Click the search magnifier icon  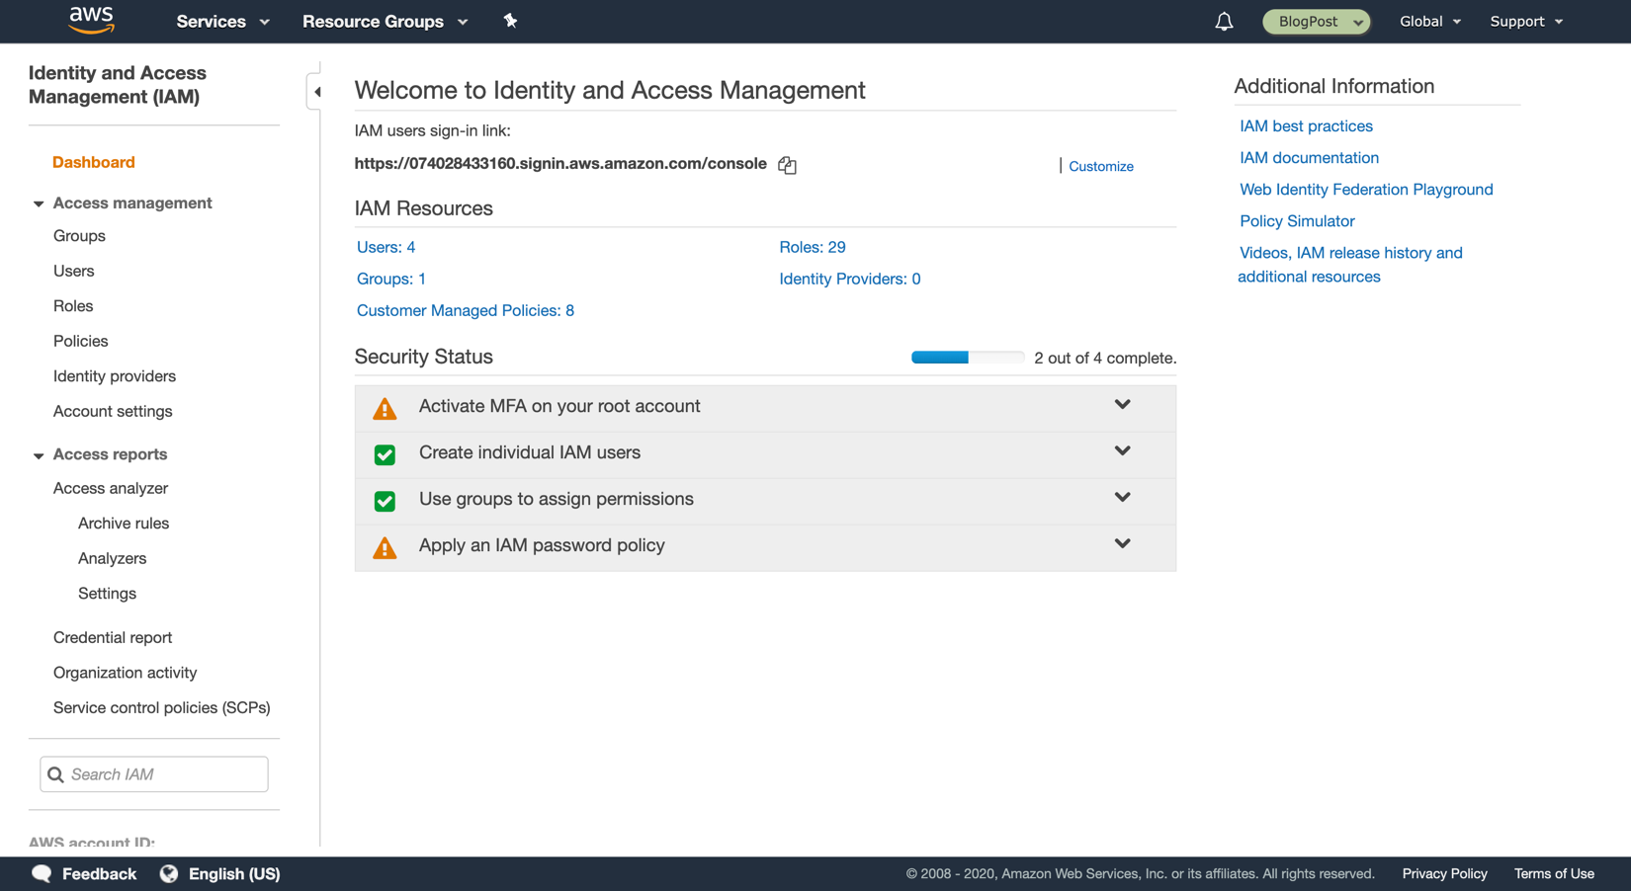(55, 774)
